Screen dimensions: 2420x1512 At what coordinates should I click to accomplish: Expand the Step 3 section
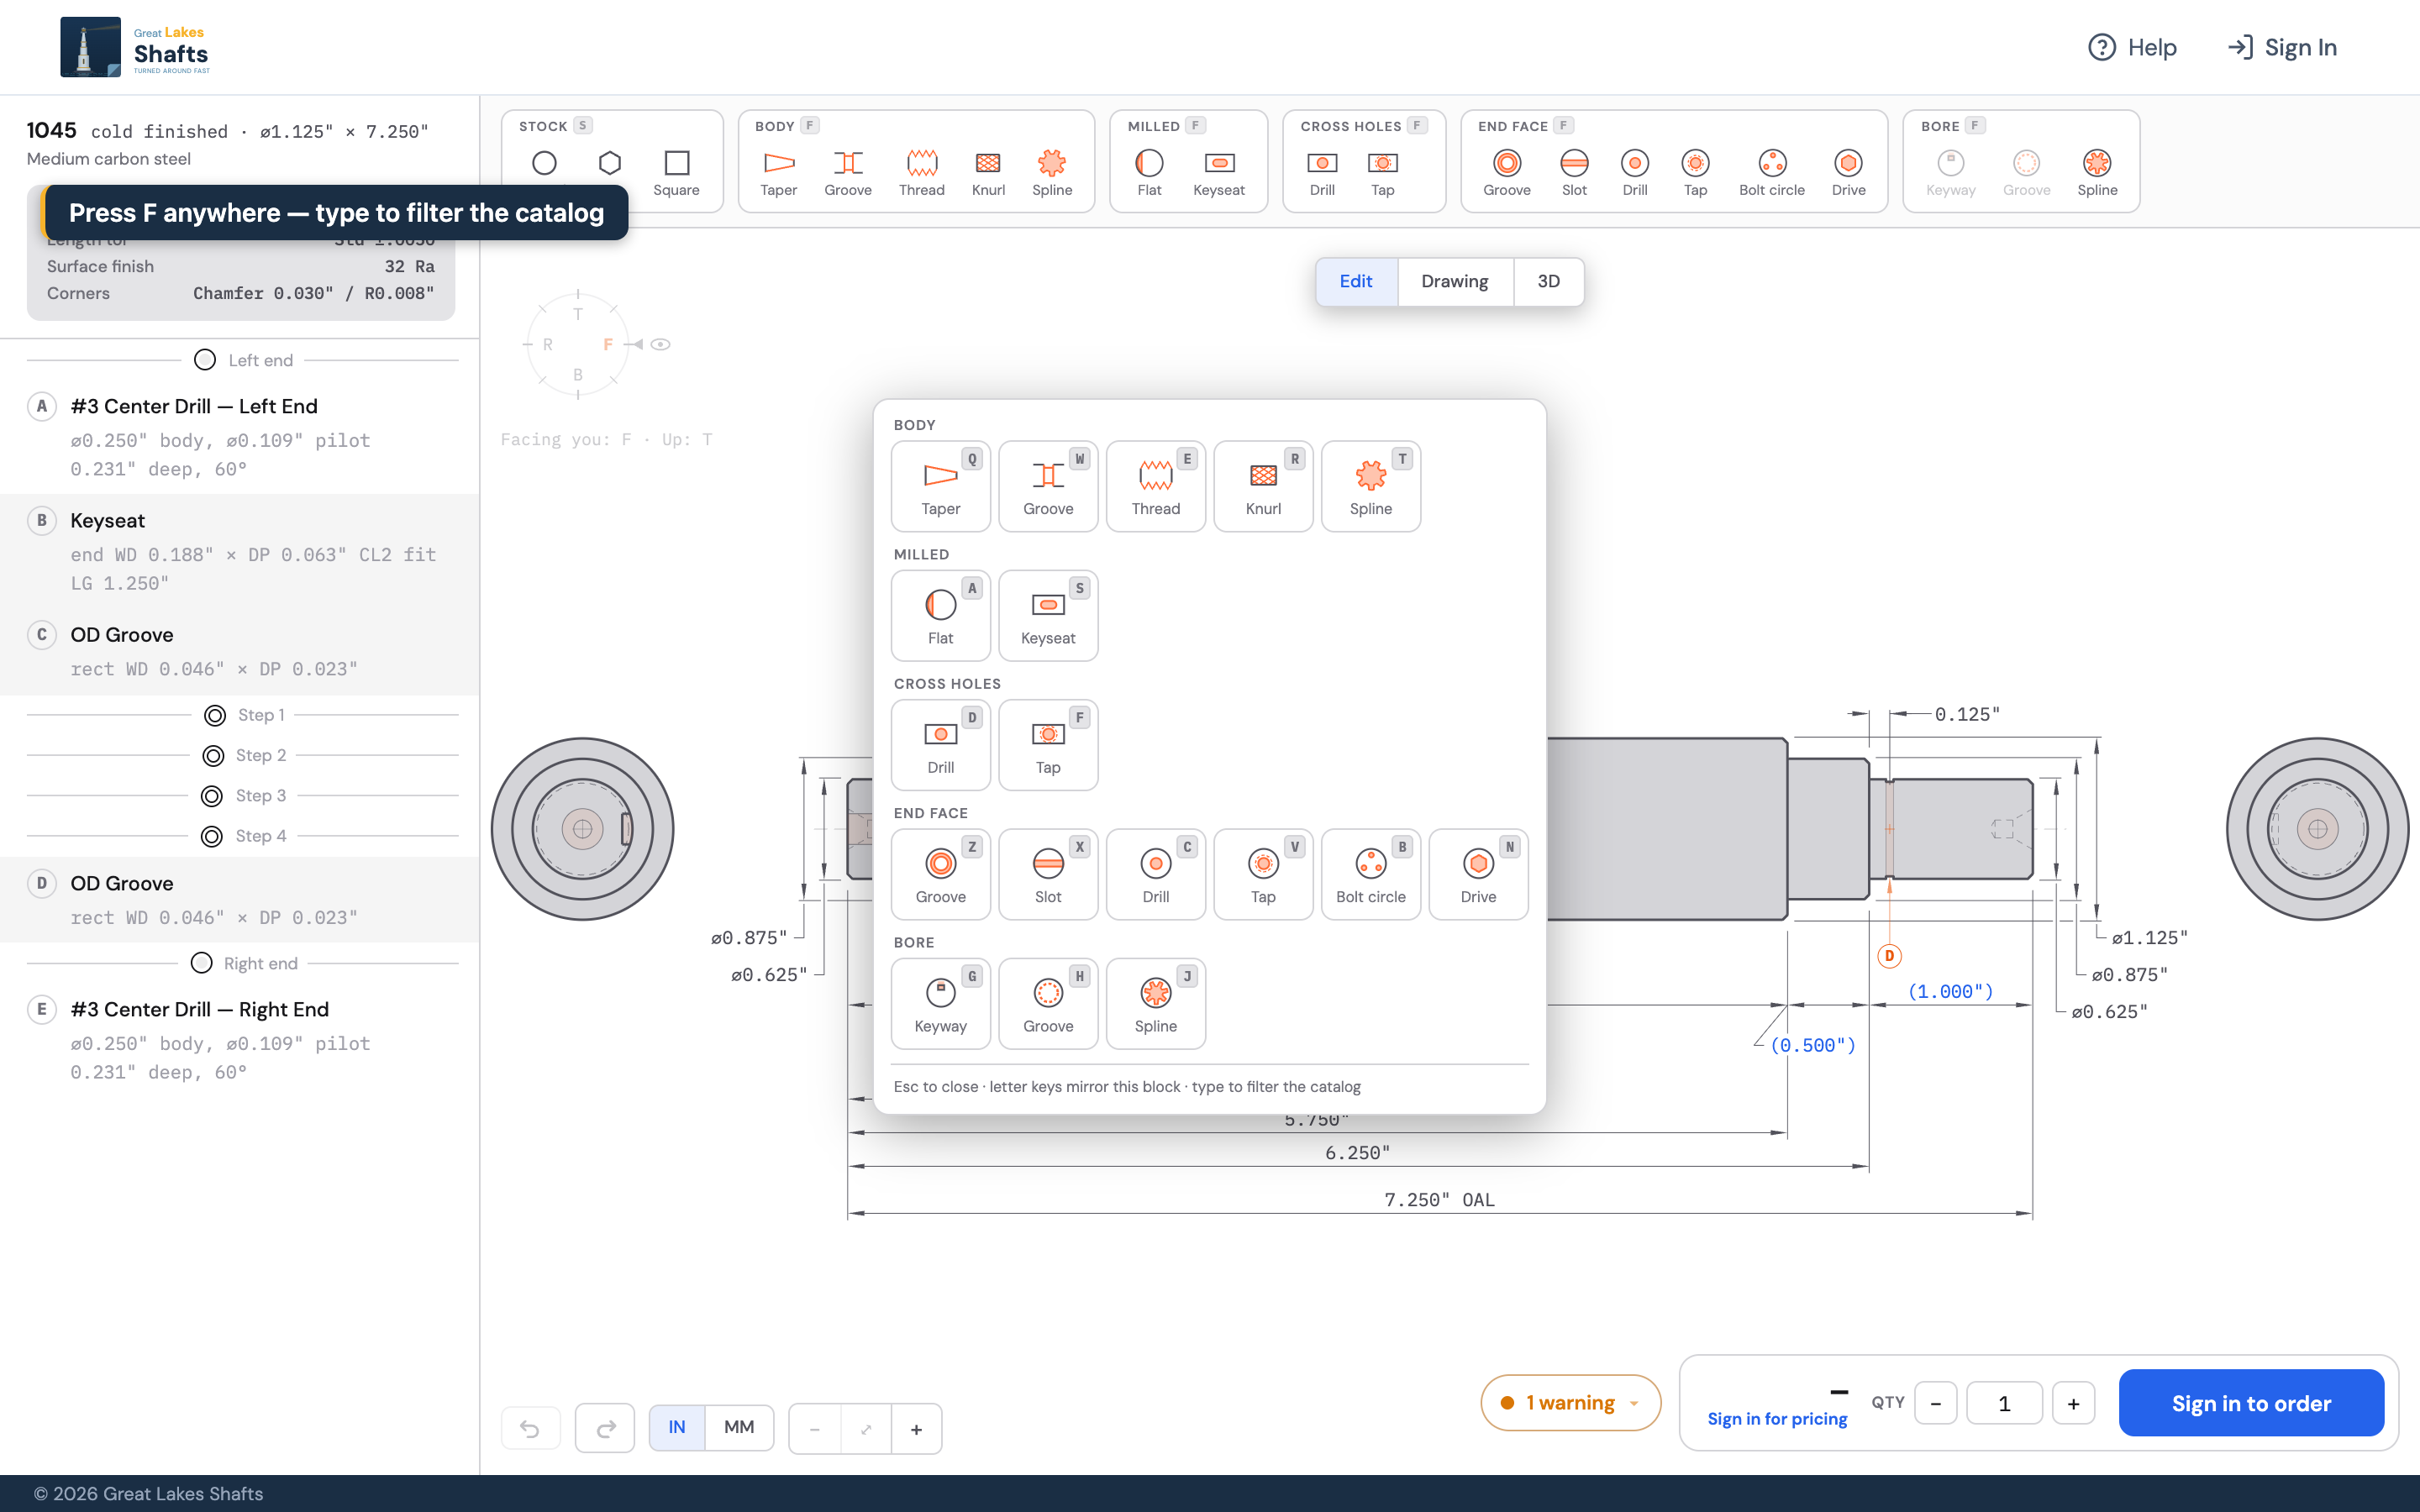243,795
